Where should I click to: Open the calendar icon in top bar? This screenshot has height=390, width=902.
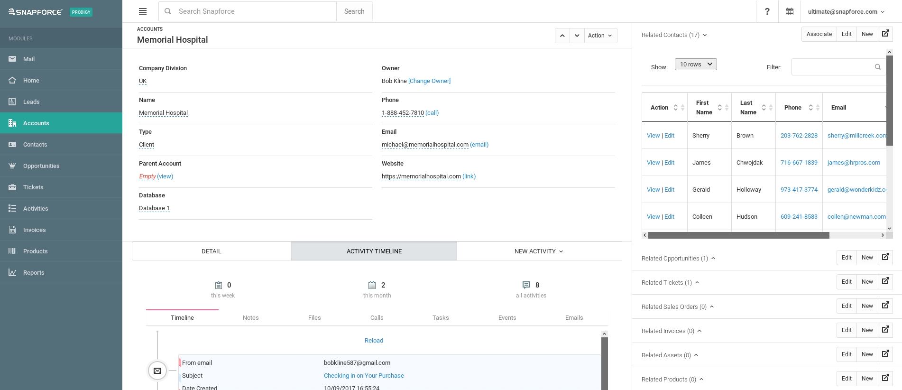(790, 11)
